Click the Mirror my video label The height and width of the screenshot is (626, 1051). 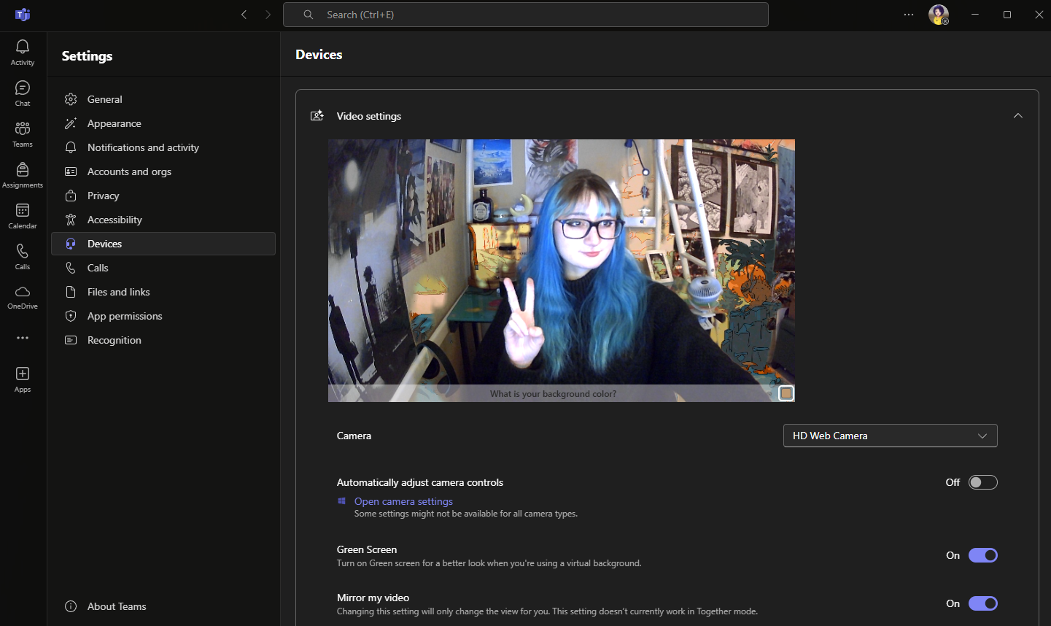click(x=373, y=598)
